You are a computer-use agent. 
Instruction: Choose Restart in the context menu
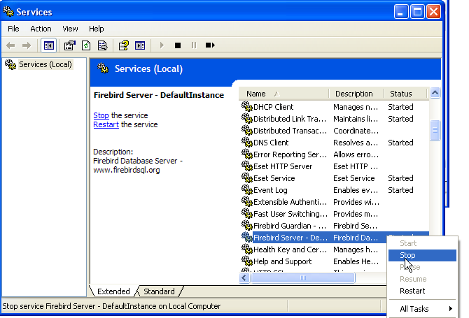click(x=412, y=291)
